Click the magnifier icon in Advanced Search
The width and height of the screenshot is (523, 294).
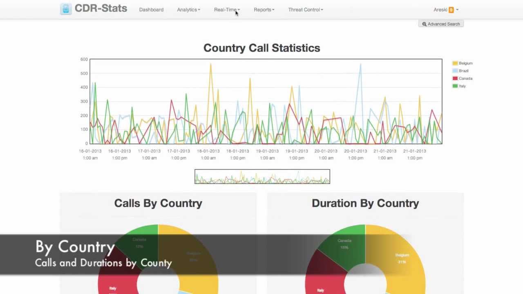[x=424, y=24]
